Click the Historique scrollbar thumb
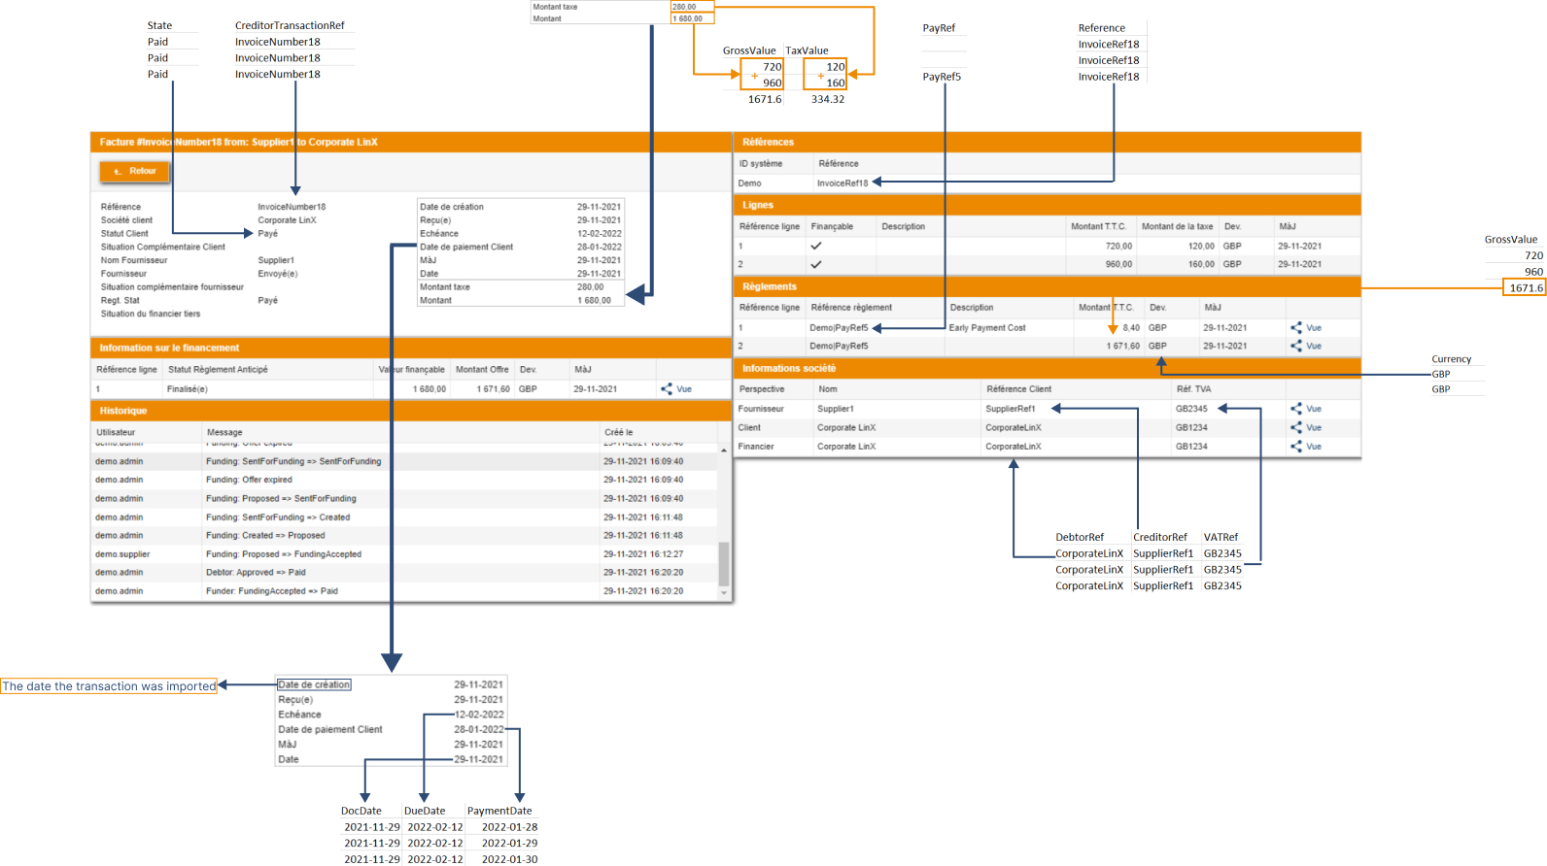Viewport: 1547px width, 866px height. 724,563
